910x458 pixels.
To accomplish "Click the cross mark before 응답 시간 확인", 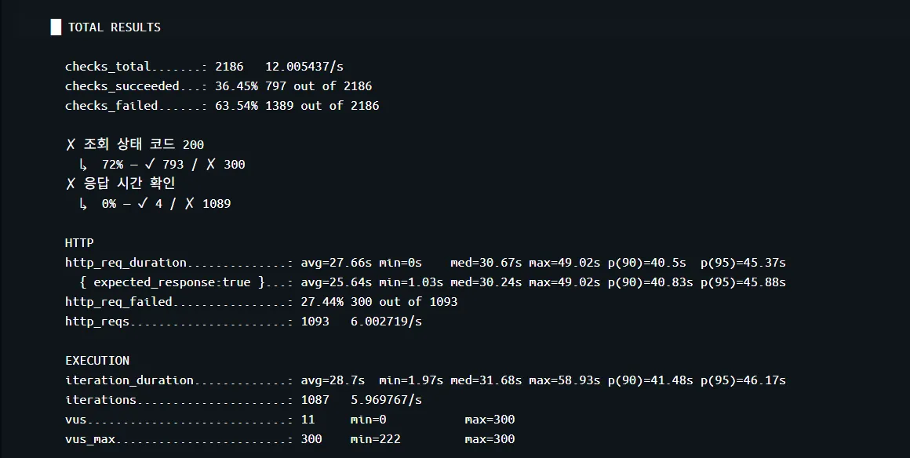I will [x=71, y=184].
